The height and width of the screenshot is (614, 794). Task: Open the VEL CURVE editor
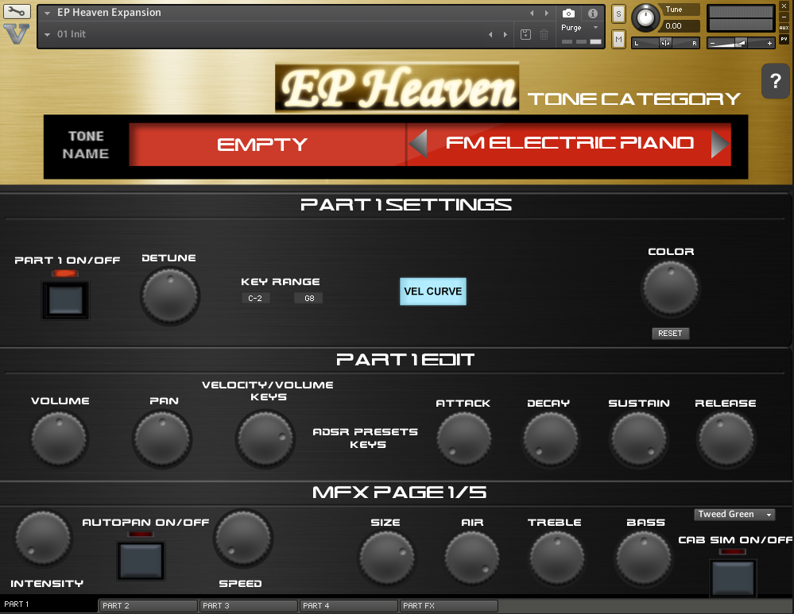tap(432, 292)
